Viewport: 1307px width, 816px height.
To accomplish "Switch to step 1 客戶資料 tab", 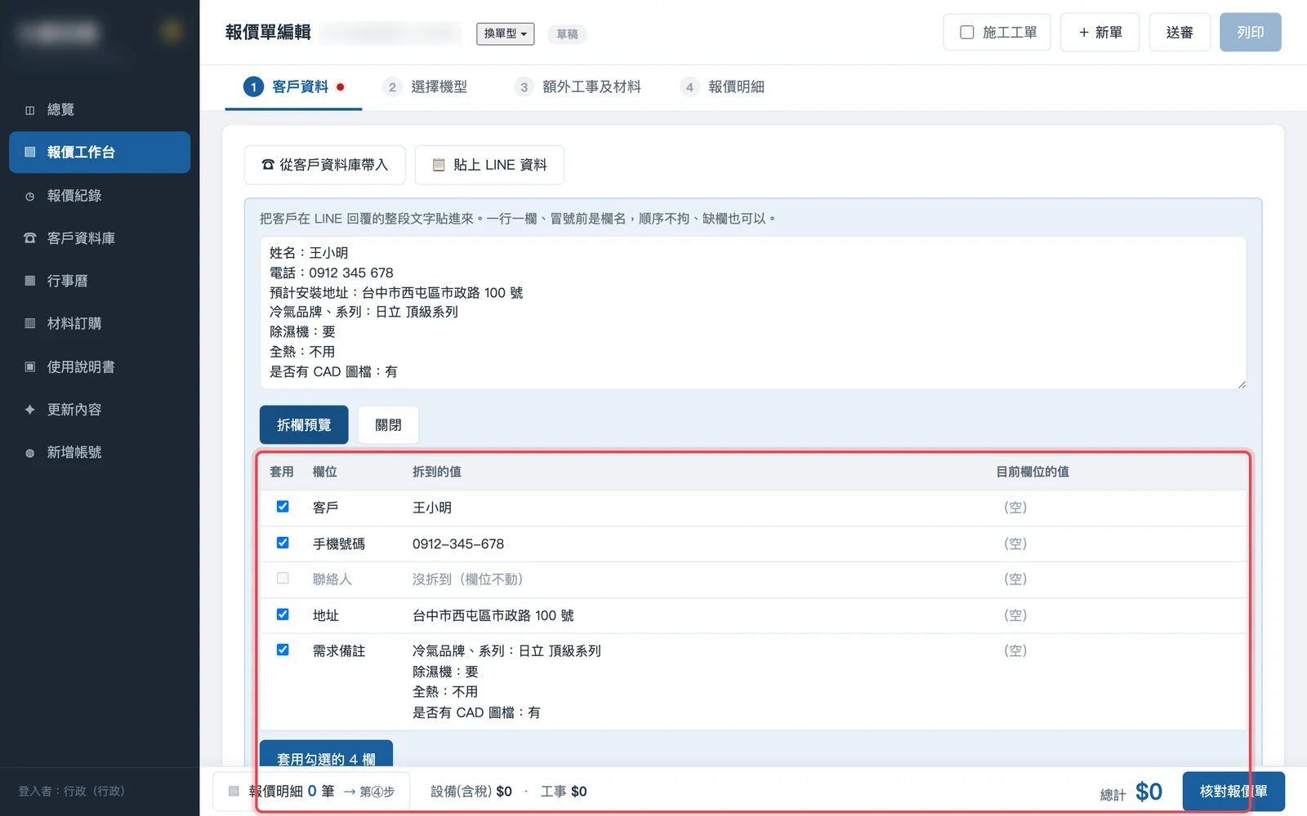I will [x=294, y=86].
